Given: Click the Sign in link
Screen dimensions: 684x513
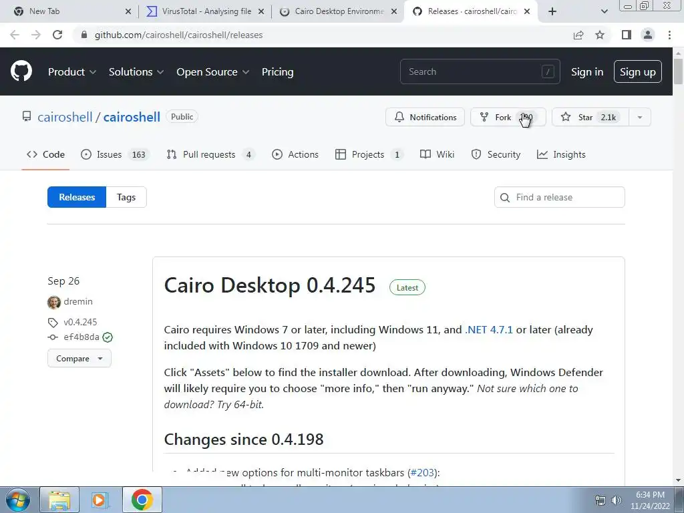Looking at the screenshot, I should point(587,72).
